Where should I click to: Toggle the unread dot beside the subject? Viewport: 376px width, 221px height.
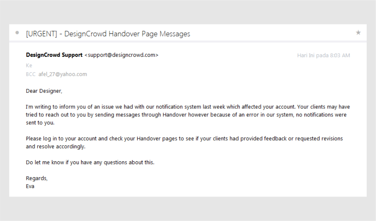click(x=17, y=33)
